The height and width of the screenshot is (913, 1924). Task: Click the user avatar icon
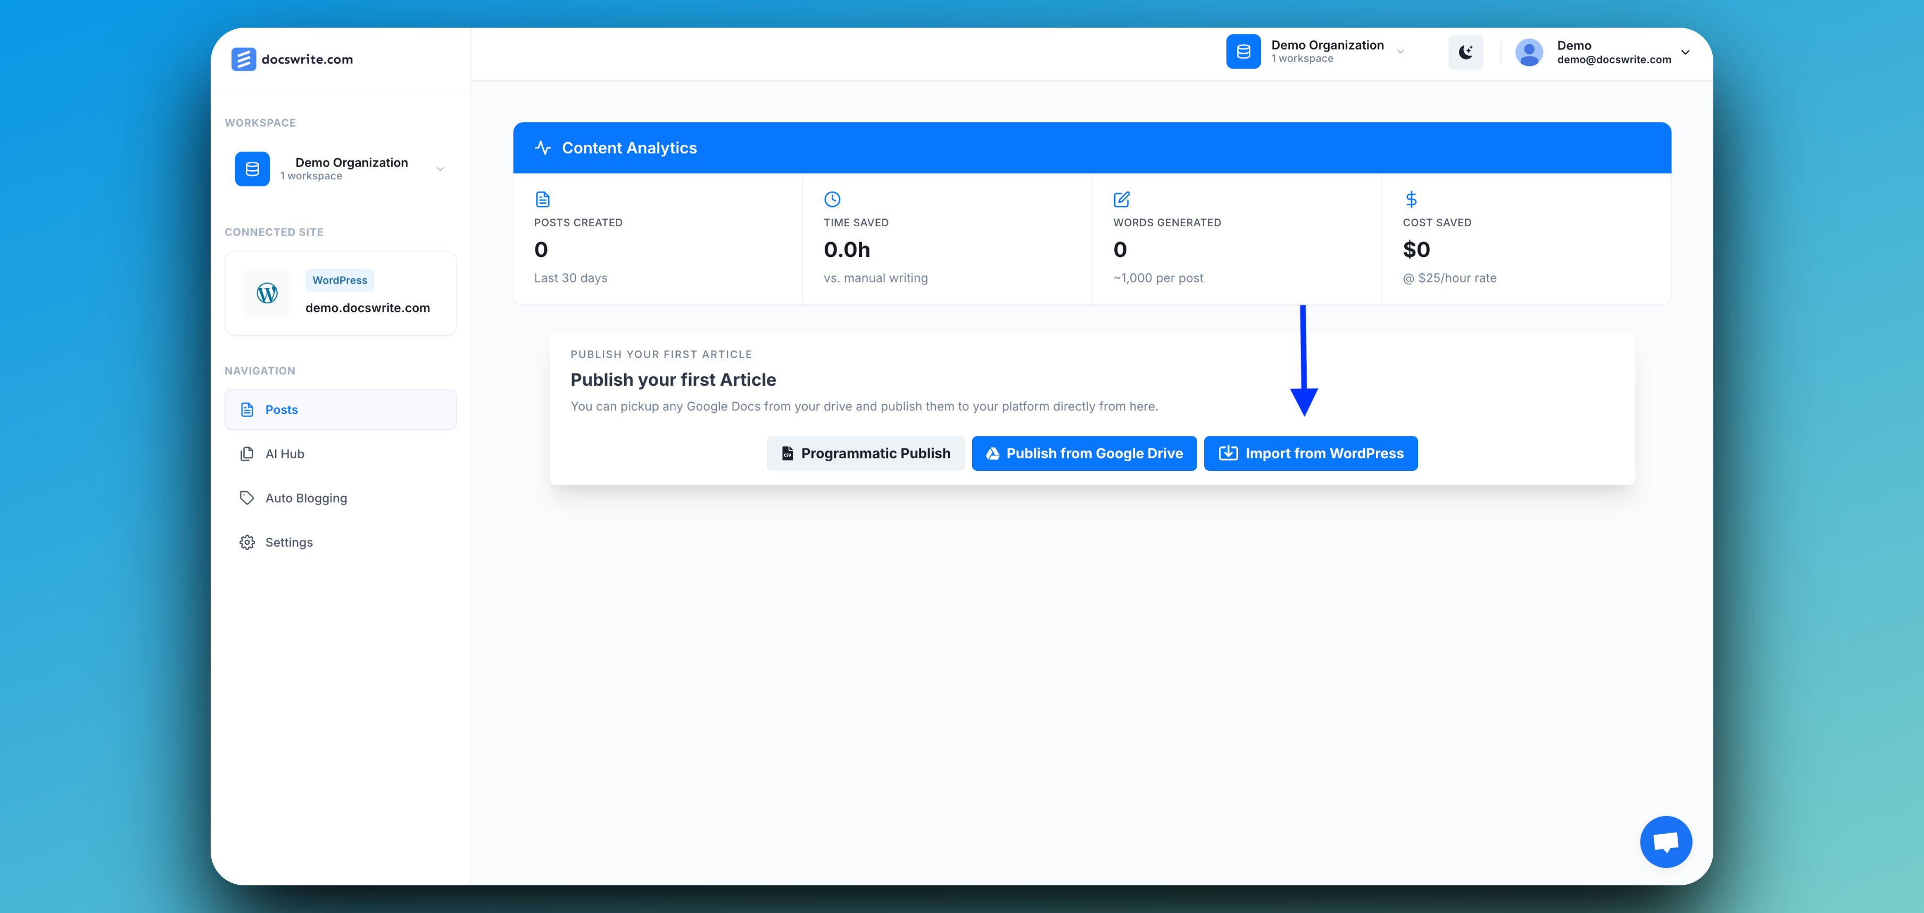1528,52
